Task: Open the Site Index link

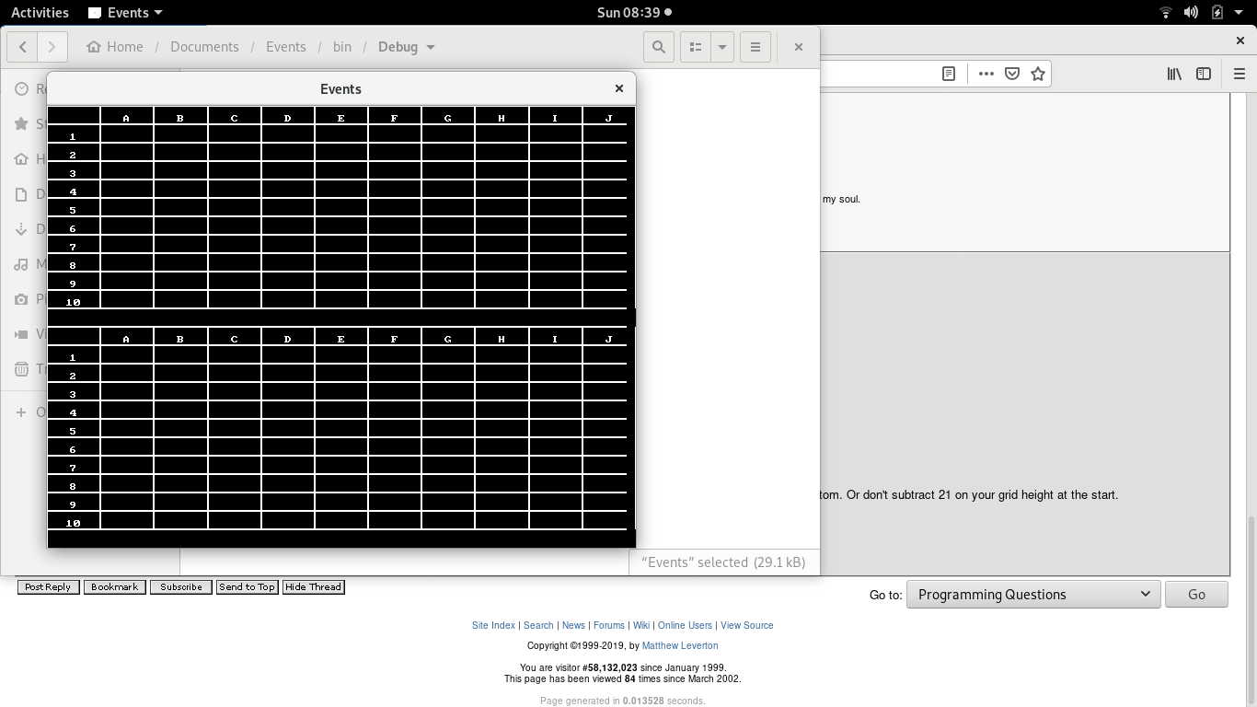Action: [493, 625]
